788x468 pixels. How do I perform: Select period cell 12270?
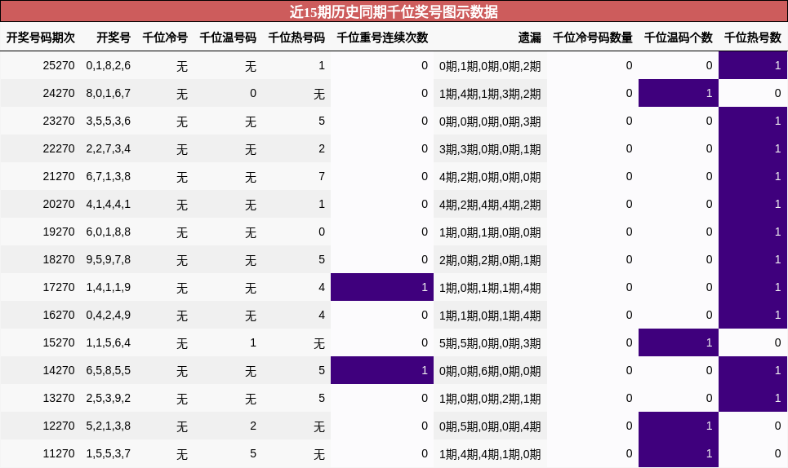pos(58,426)
